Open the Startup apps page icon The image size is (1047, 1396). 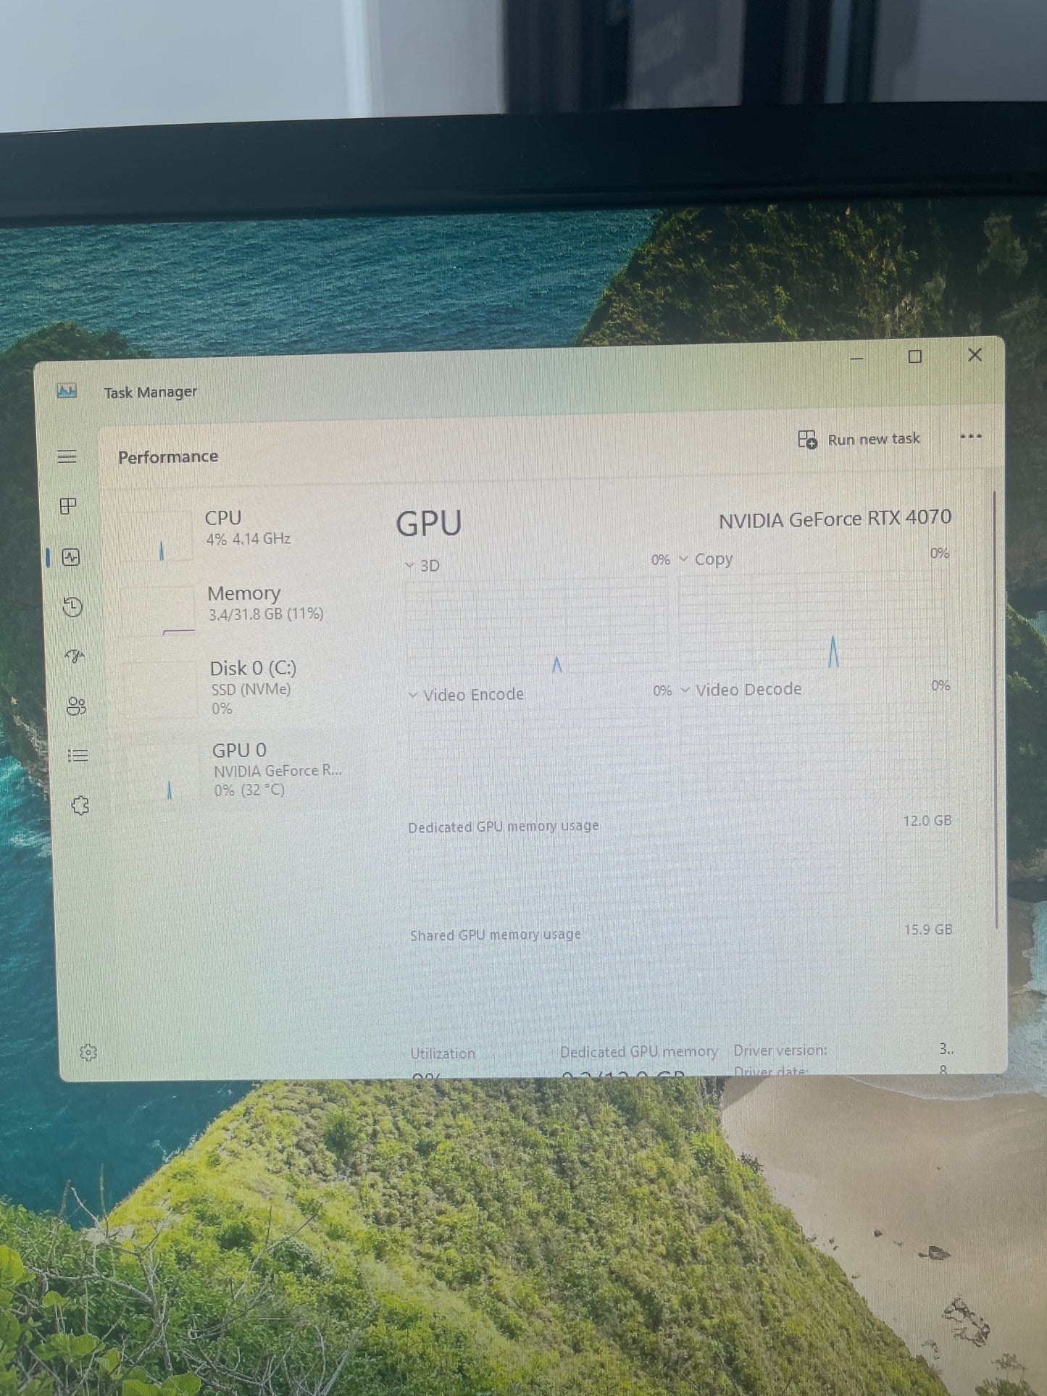pos(75,656)
